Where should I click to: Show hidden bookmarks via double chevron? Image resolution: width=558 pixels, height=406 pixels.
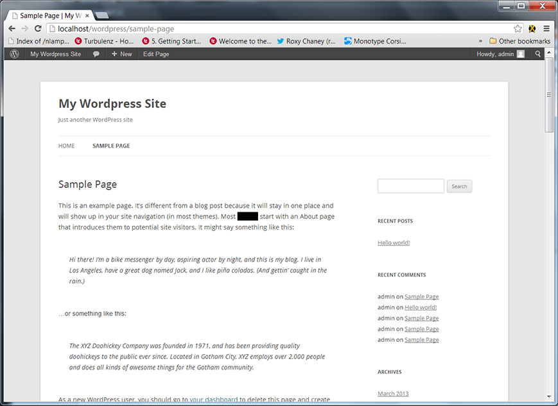tap(480, 41)
